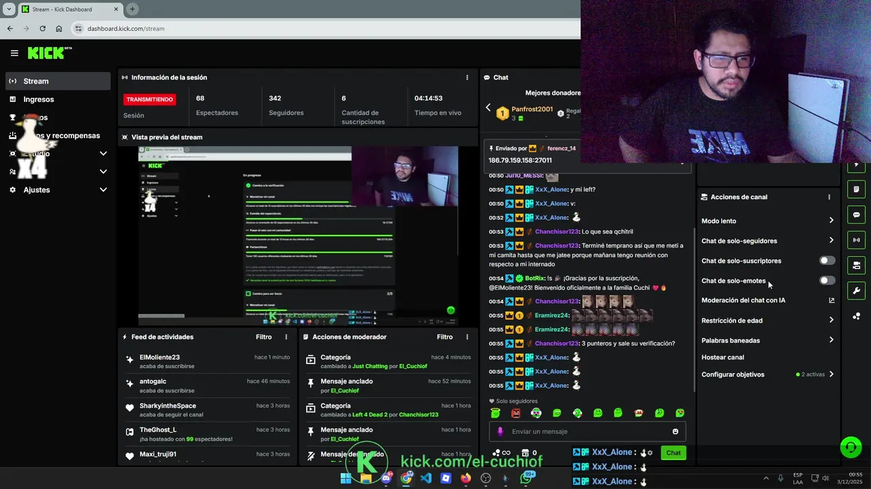Screen dimensions: 871x489
Task: Click ElMoliente23 in activity feed
Action: [x=159, y=357]
